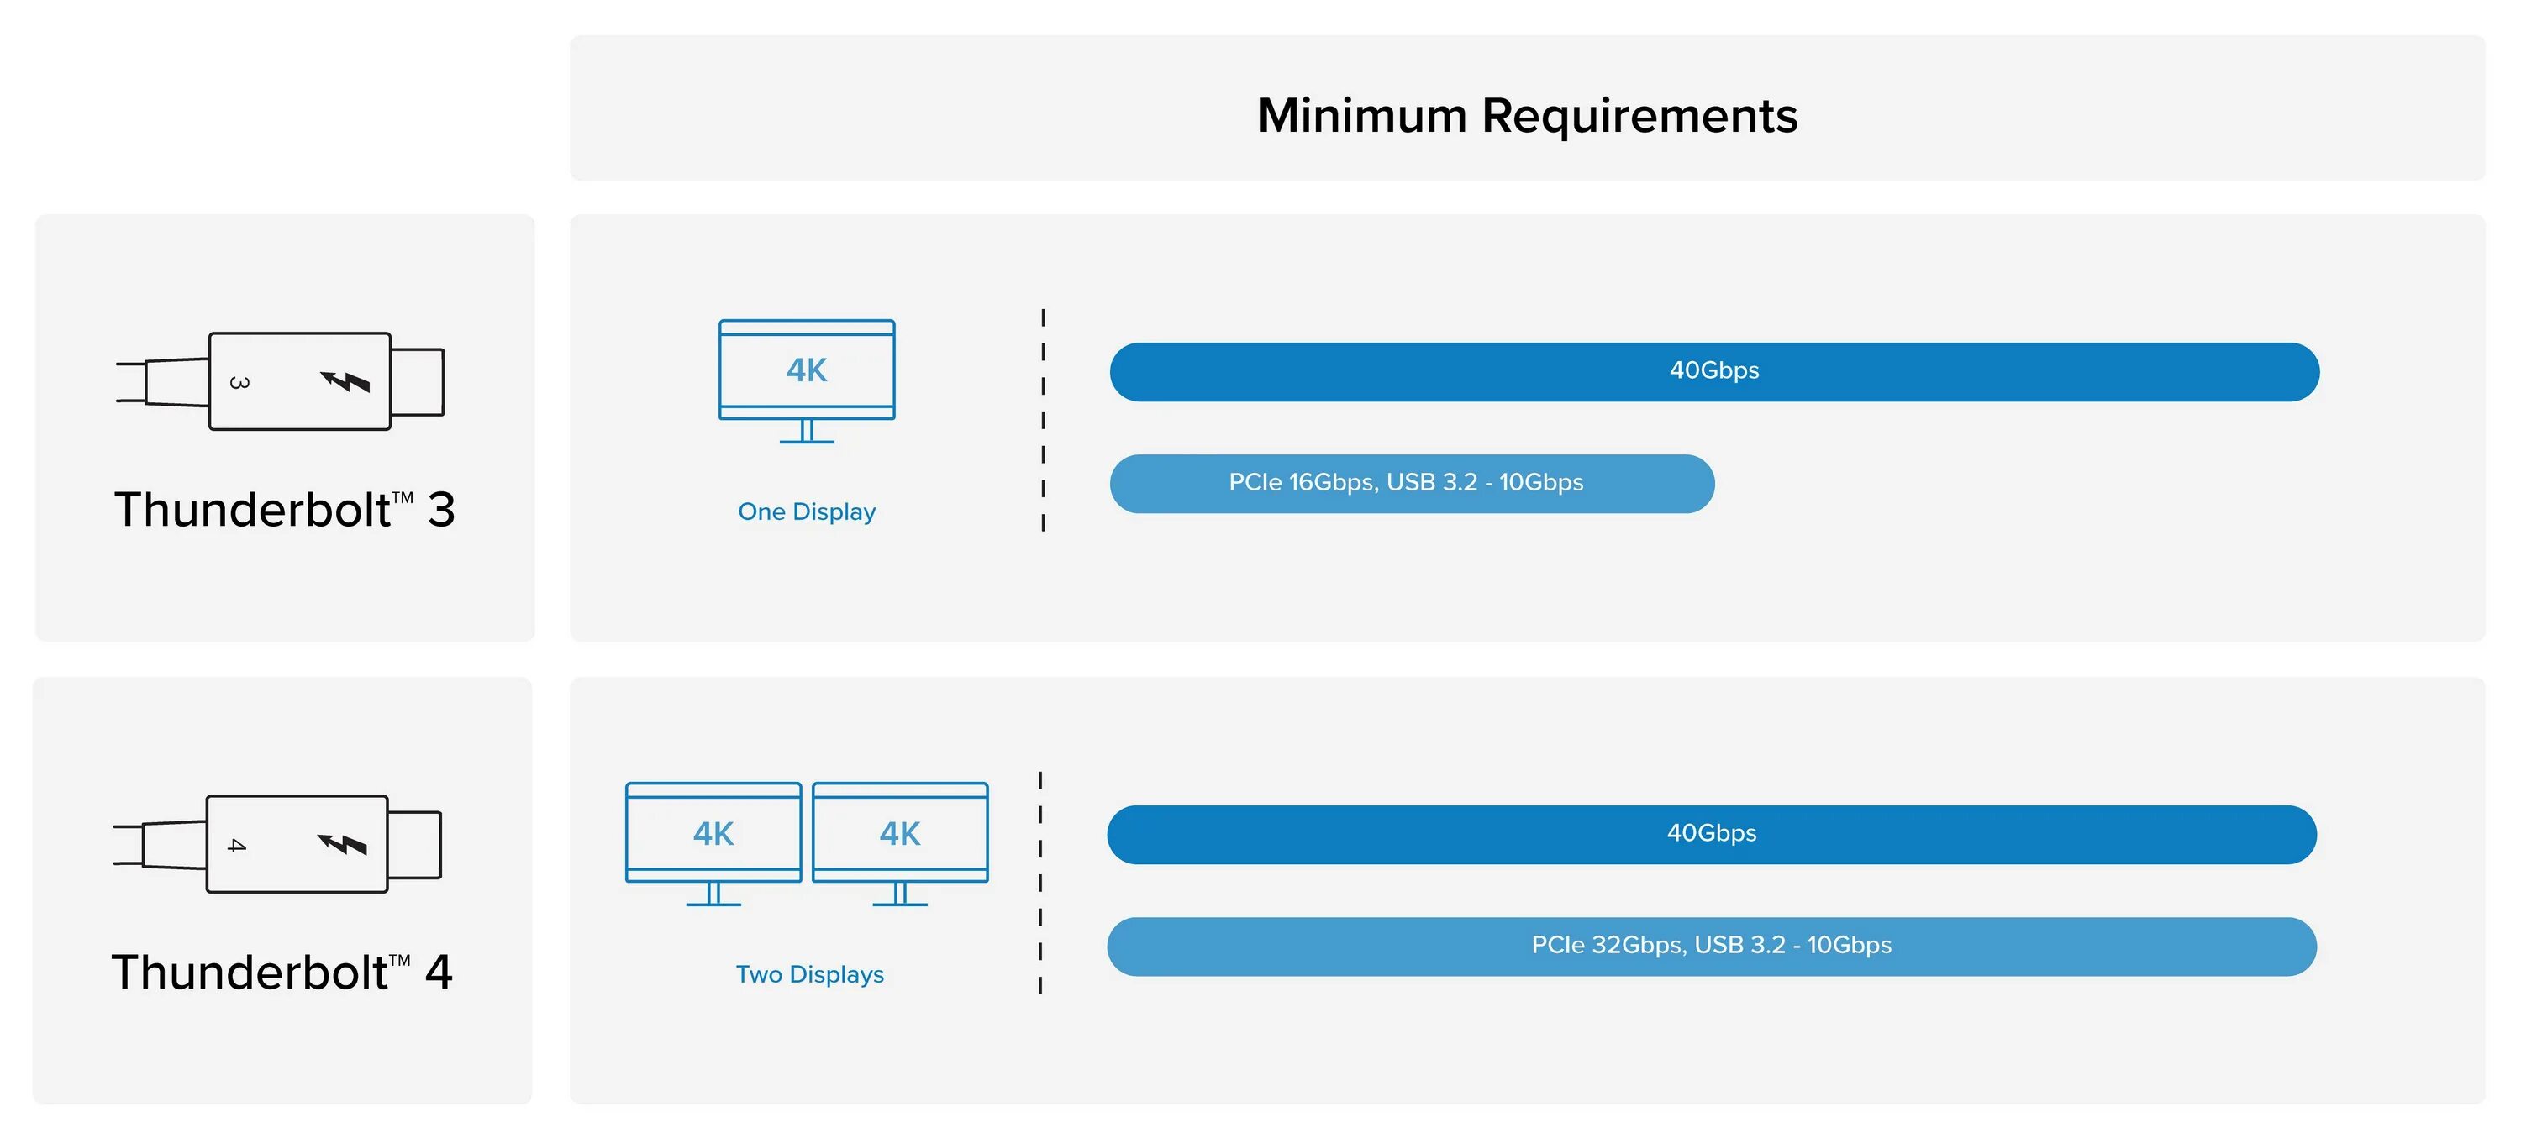The width and height of the screenshot is (2521, 1138).
Task: Click the PCIe 16Gbps, USB 3.2 bar
Action: coord(1411,484)
